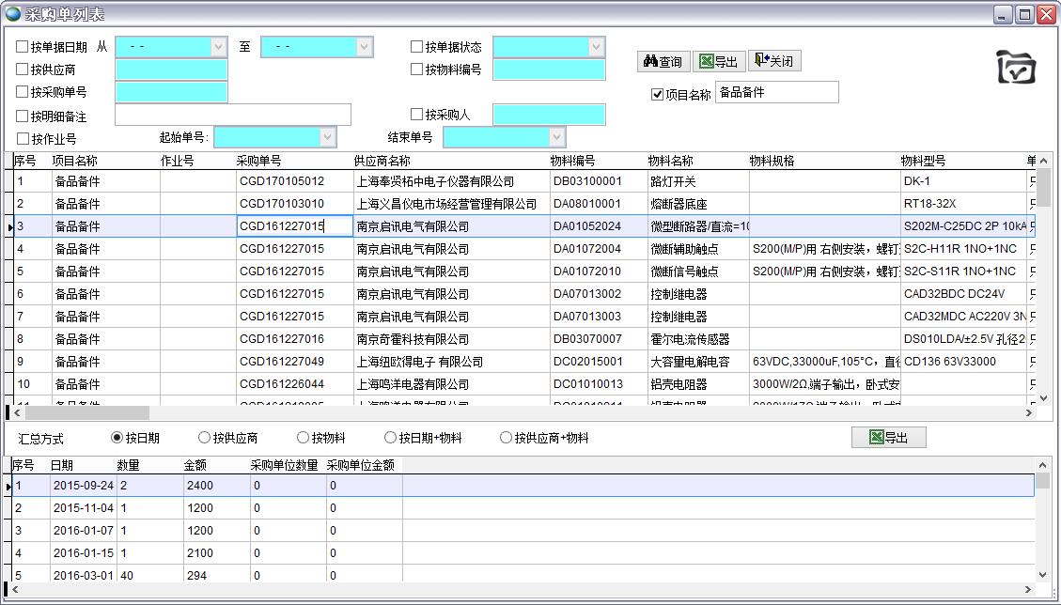Click the folder icon in the top-right corner
1061x605 pixels.
(x=1015, y=68)
